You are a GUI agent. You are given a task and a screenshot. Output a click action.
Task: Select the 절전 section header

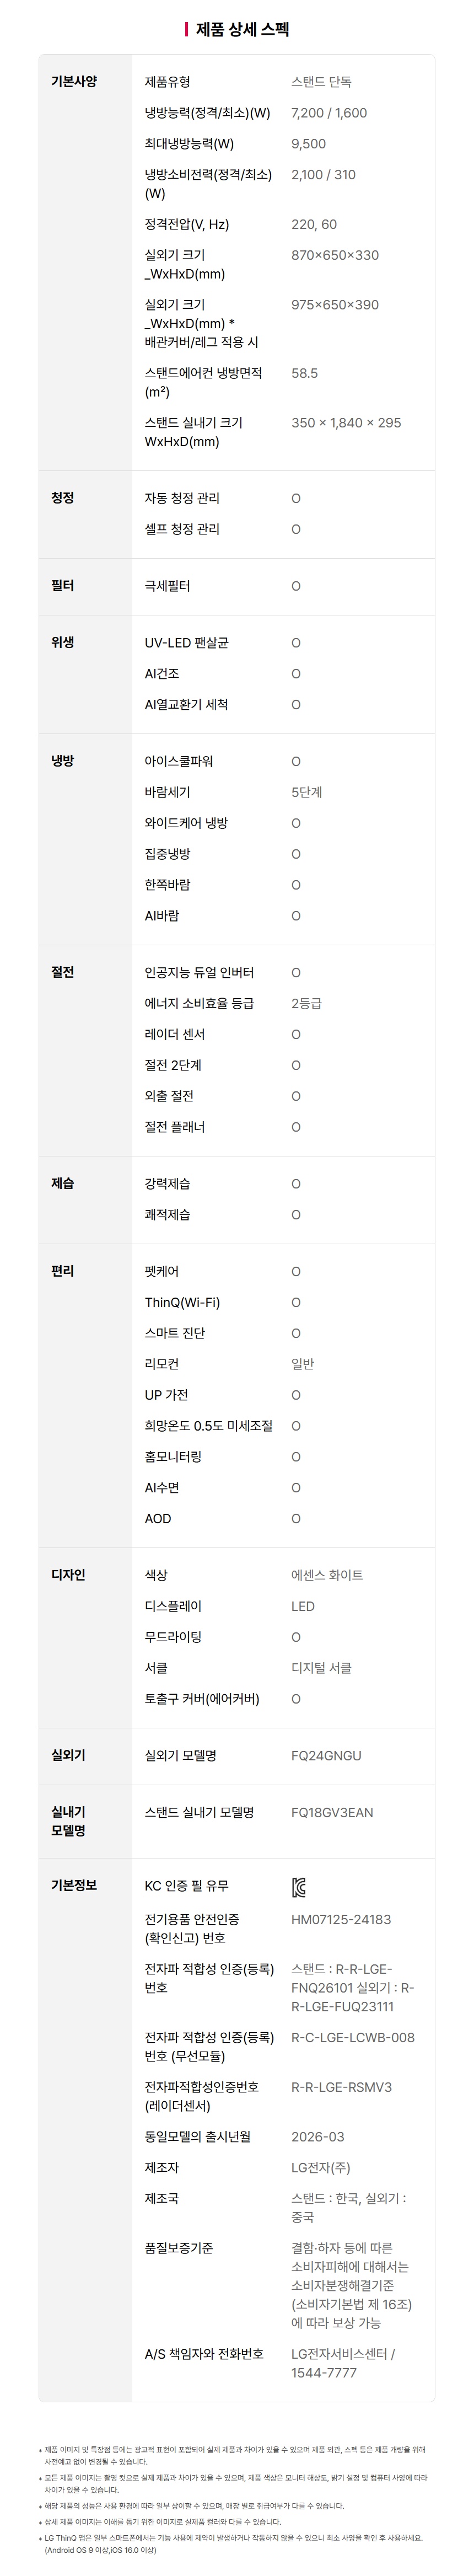coord(62,972)
